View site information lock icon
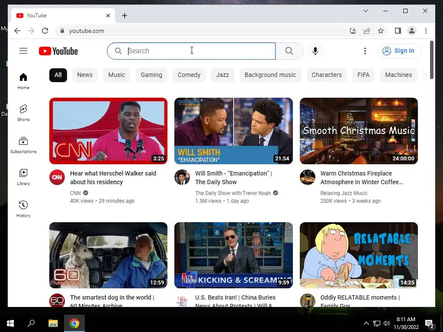Screen dimensions: 443x332 tap(62, 31)
